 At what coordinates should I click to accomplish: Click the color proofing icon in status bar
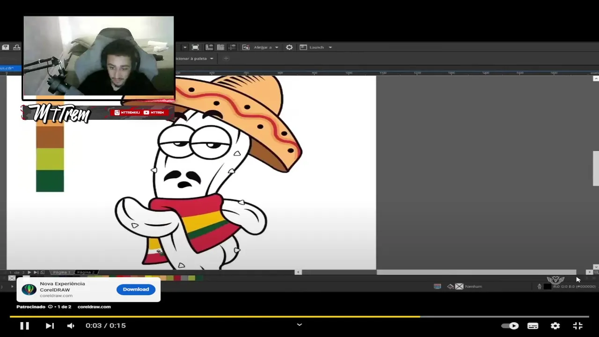pyautogui.click(x=437, y=286)
